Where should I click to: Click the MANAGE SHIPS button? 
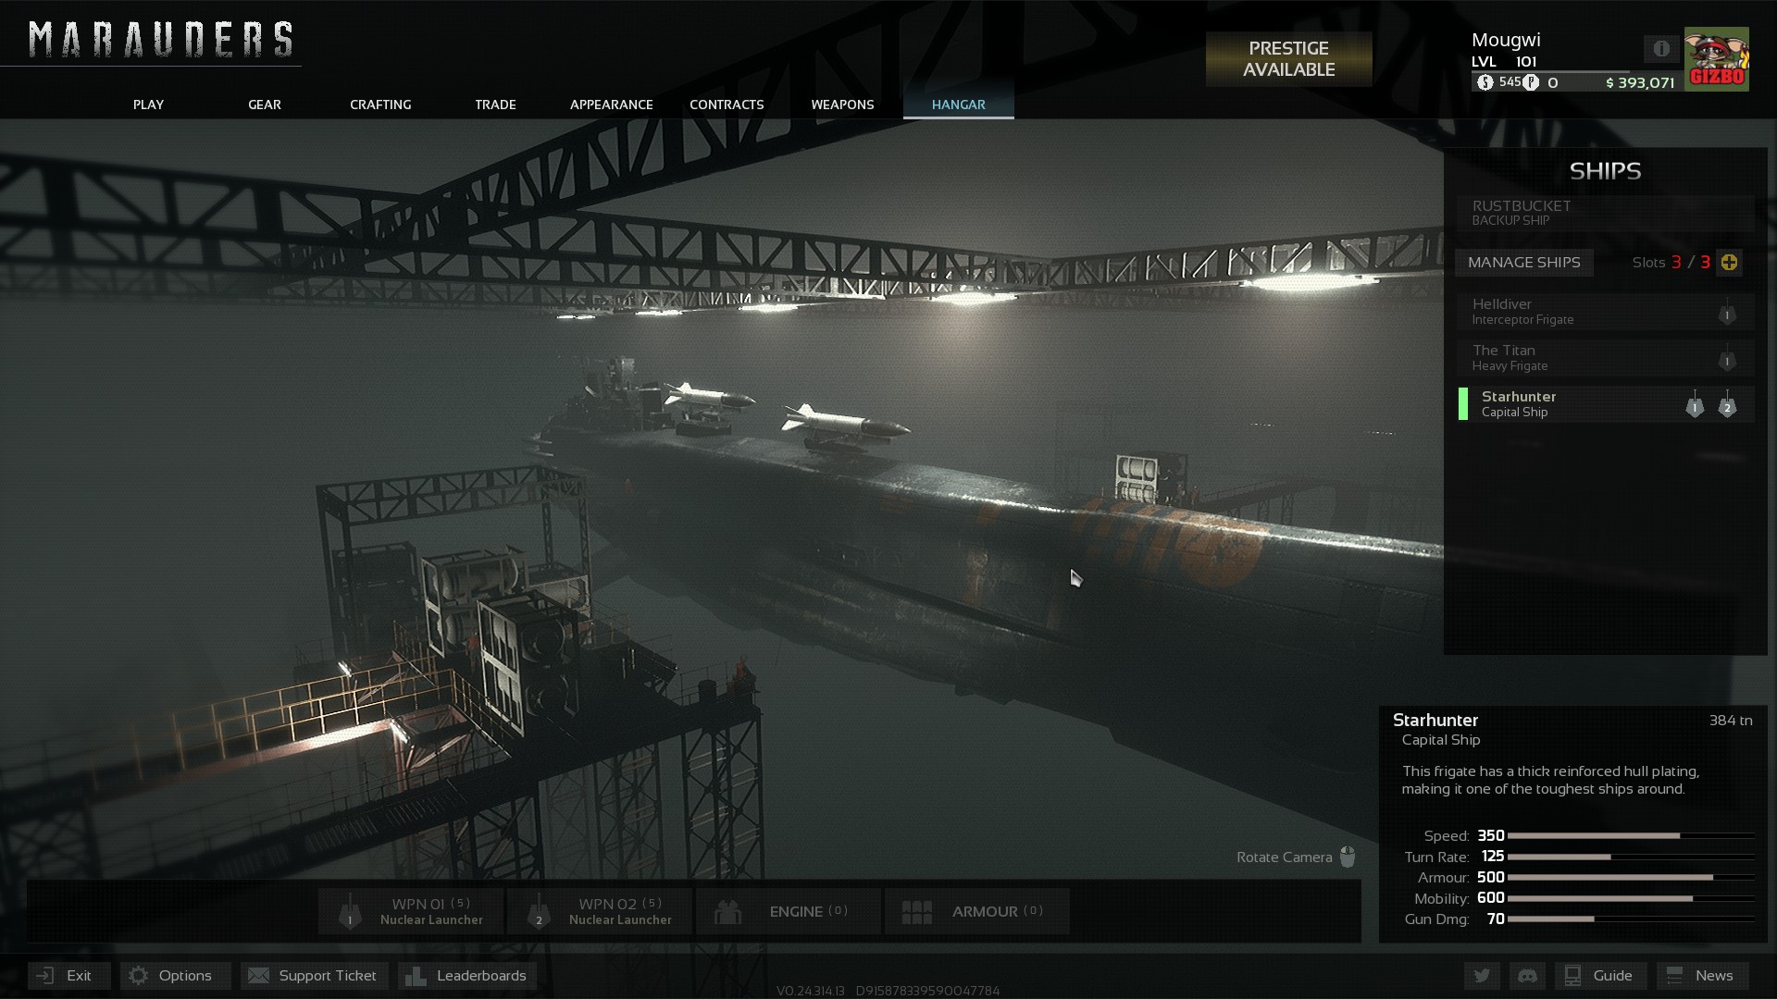[1523, 263]
